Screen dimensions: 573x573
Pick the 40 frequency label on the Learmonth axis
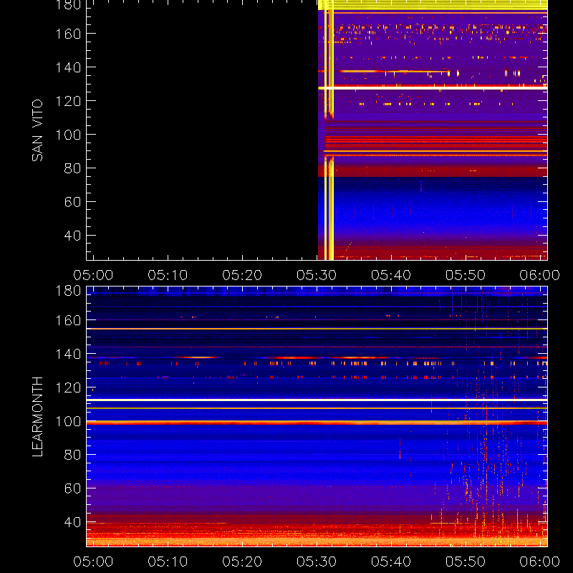pos(73,522)
